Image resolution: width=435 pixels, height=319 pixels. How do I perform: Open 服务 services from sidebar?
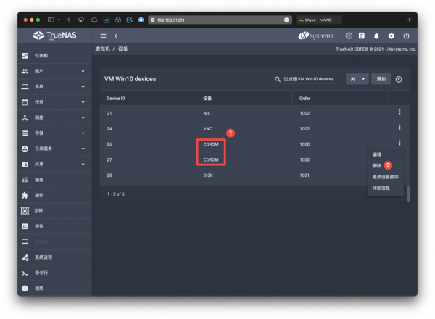(x=54, y=180)
